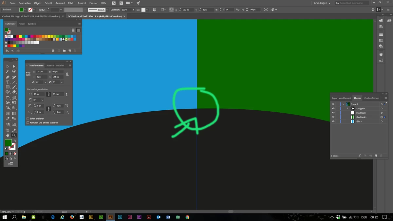393x221 pixels.
Task: Select the Pen tool
Action: click(x=8, y=77)
